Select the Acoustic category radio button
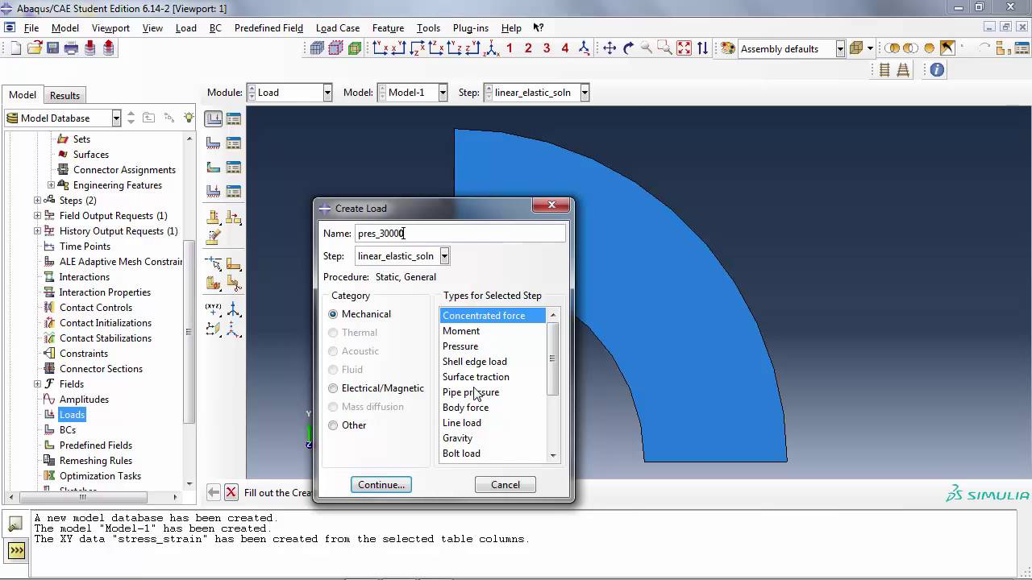The width and height of the screenshot is (1032, 580). tap(333, 351)
